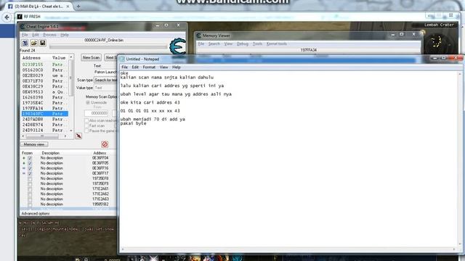Open the Value type dropdown
The image size is (465, 261).
[x=105, y=88]
